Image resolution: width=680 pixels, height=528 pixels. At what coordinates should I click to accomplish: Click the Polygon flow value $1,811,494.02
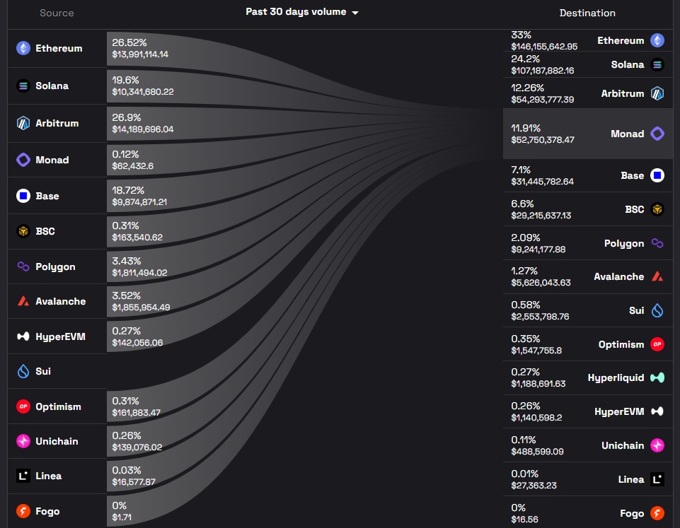139,272
